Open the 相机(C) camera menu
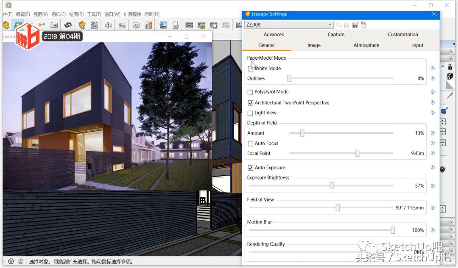Viewport: 458px width, 268px height. pos(58,14)
